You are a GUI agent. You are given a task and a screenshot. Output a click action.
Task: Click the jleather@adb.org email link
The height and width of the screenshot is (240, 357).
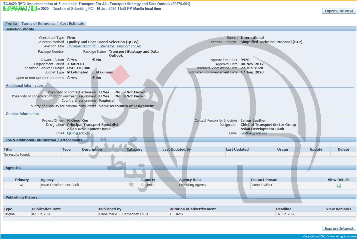254,133
